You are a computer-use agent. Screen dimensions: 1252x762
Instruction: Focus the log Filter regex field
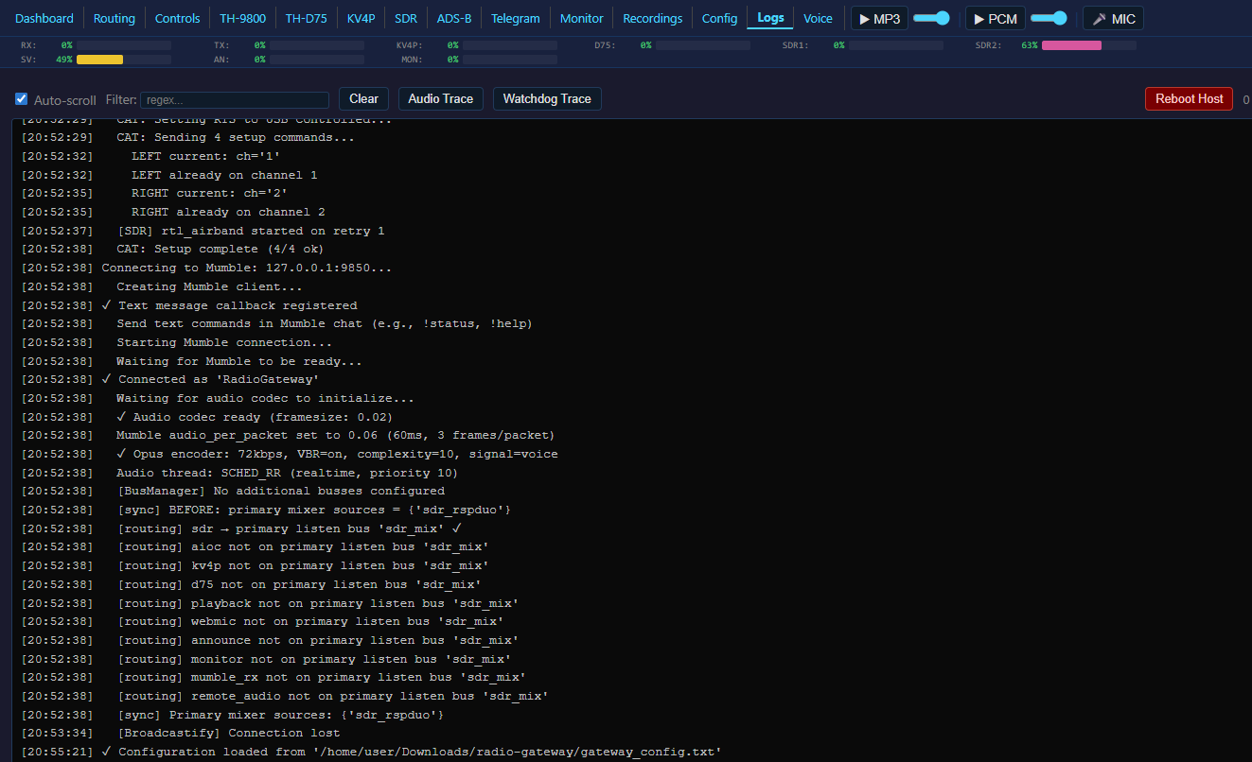[x=235, y=99]
